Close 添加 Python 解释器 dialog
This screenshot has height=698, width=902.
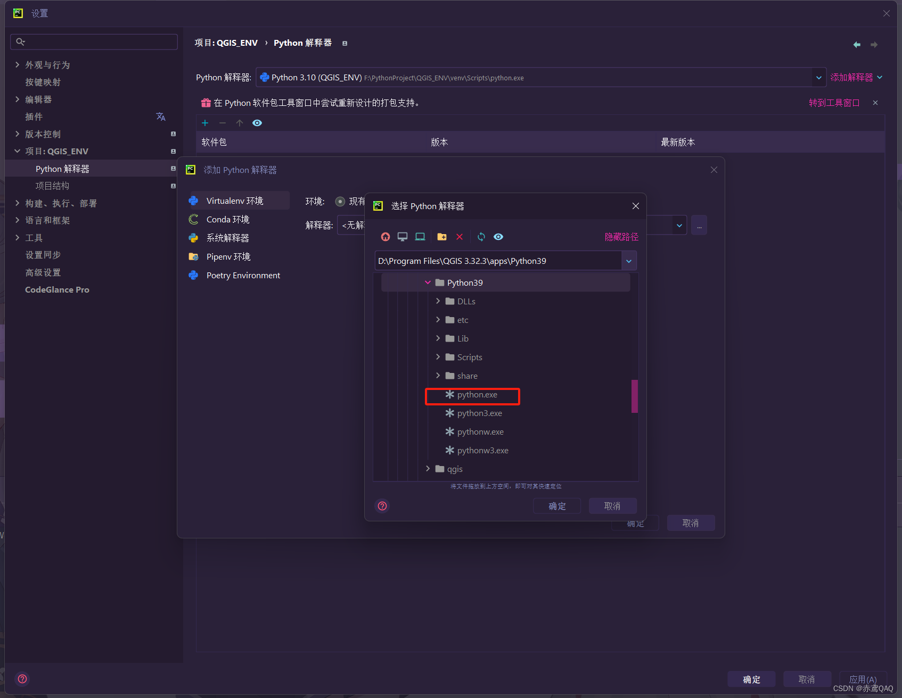tap(714, 170)
